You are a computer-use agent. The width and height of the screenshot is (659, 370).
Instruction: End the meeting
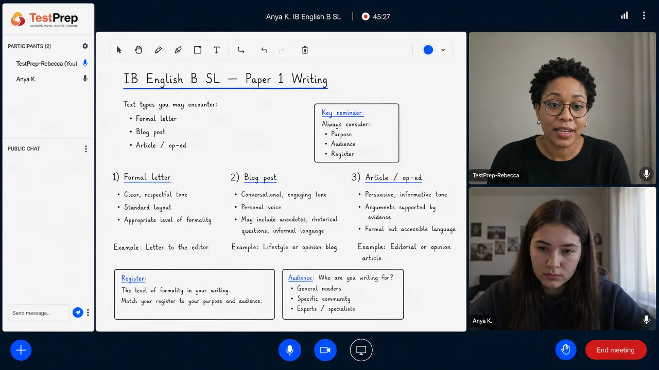[x=616, y=350]
